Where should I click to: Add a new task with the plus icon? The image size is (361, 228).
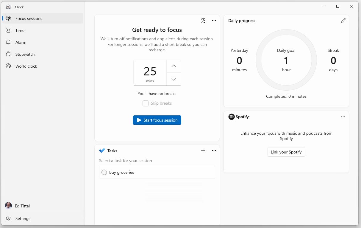pos(203,151)
